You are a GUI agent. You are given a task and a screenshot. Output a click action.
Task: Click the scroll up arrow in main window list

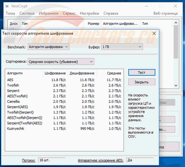coord(176,23)
